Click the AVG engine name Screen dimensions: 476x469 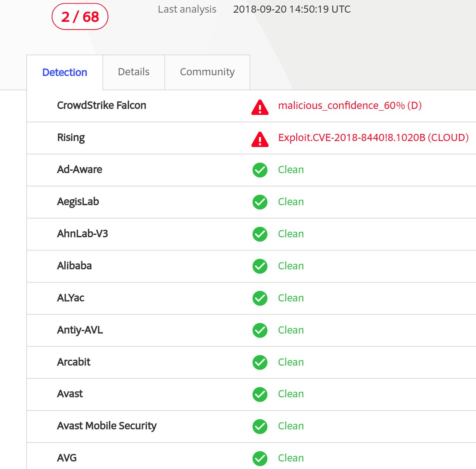pos(67,458)
